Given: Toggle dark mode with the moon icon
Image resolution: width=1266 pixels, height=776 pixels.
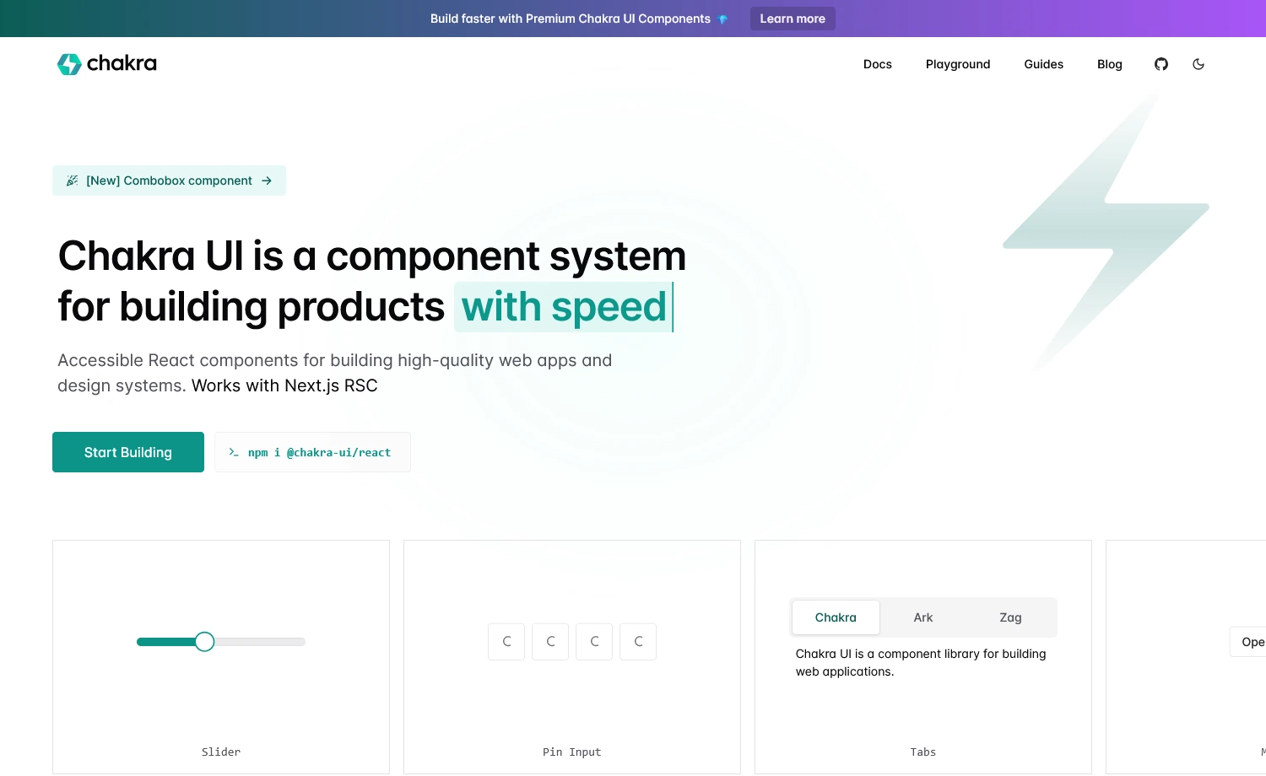Looking at the screenshot, I should point(1198,64).
